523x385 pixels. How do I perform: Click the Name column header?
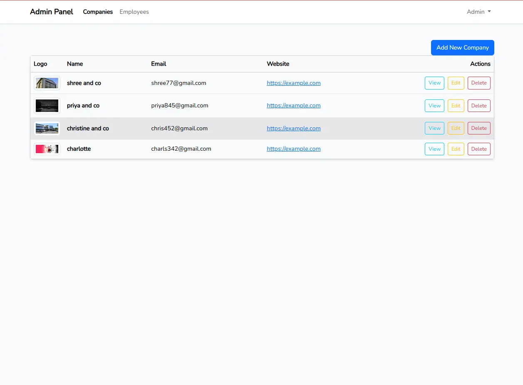[75, 64]
